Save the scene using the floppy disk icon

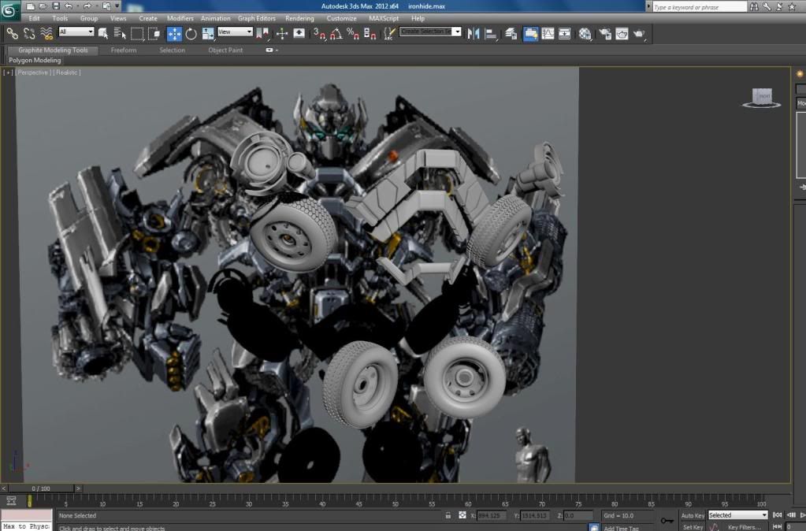(56, 6)
